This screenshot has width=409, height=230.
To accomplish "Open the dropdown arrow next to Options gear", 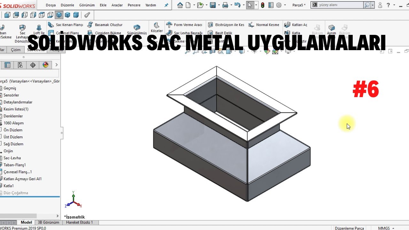I will (285, 5).
